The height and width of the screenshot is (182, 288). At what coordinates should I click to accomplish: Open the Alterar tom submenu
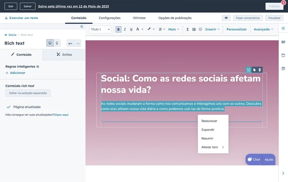tap(213, 147)
